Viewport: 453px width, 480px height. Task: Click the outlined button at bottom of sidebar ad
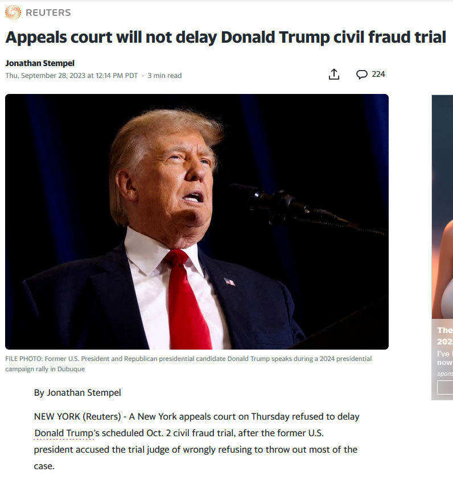click(x=445, y=388)
